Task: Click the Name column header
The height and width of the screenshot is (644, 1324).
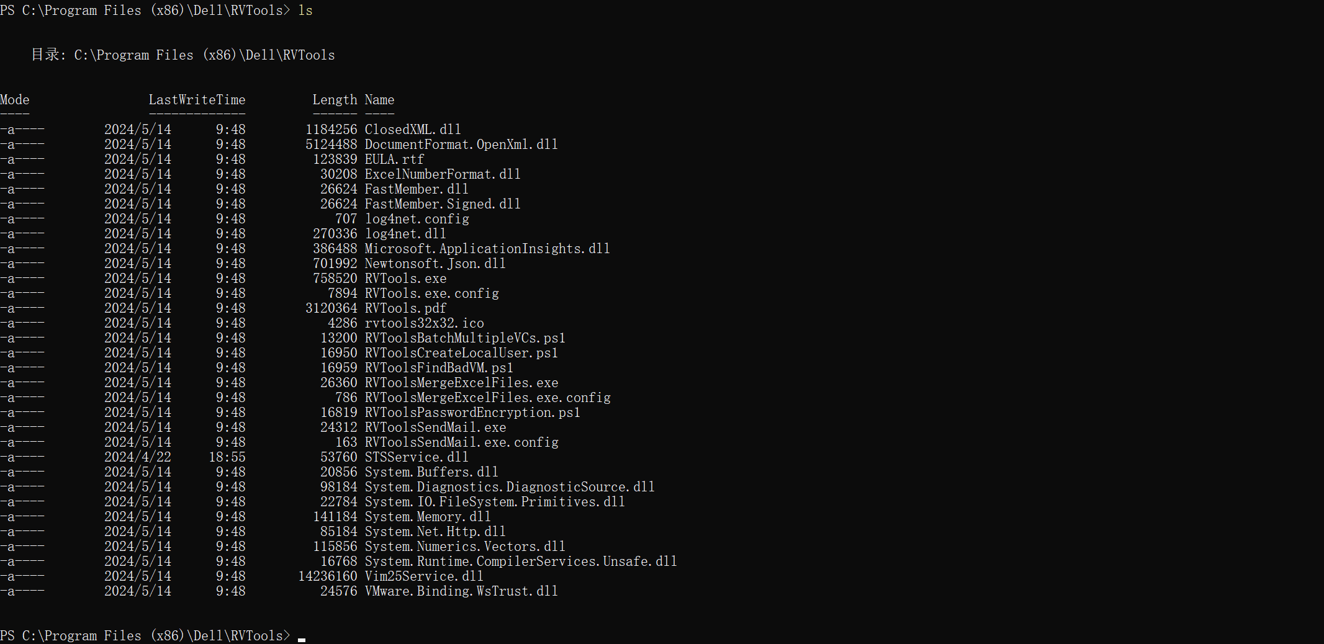Action: point(379,100)
